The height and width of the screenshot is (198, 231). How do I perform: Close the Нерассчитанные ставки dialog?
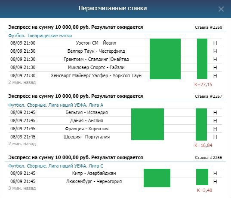pyautogui.click(x=221, y=9)
